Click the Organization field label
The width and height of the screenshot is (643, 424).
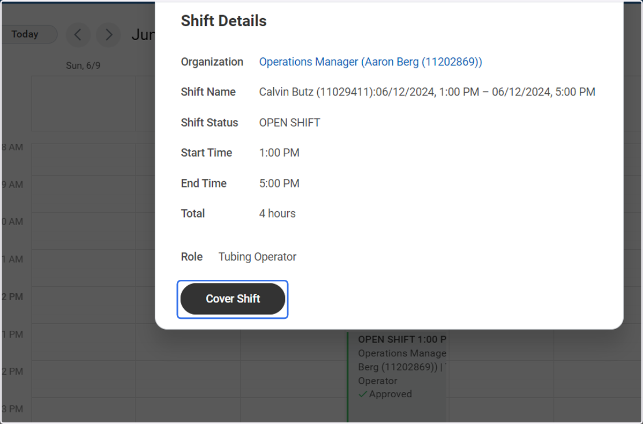tap(212, 62)
